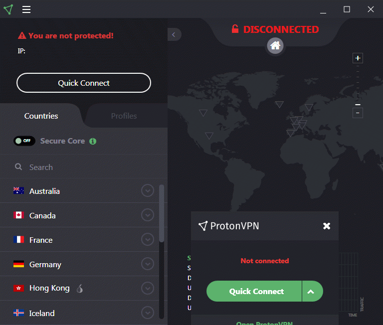
Task: Click the ProtonVPN logo in title bar
Action: point(8,9)
